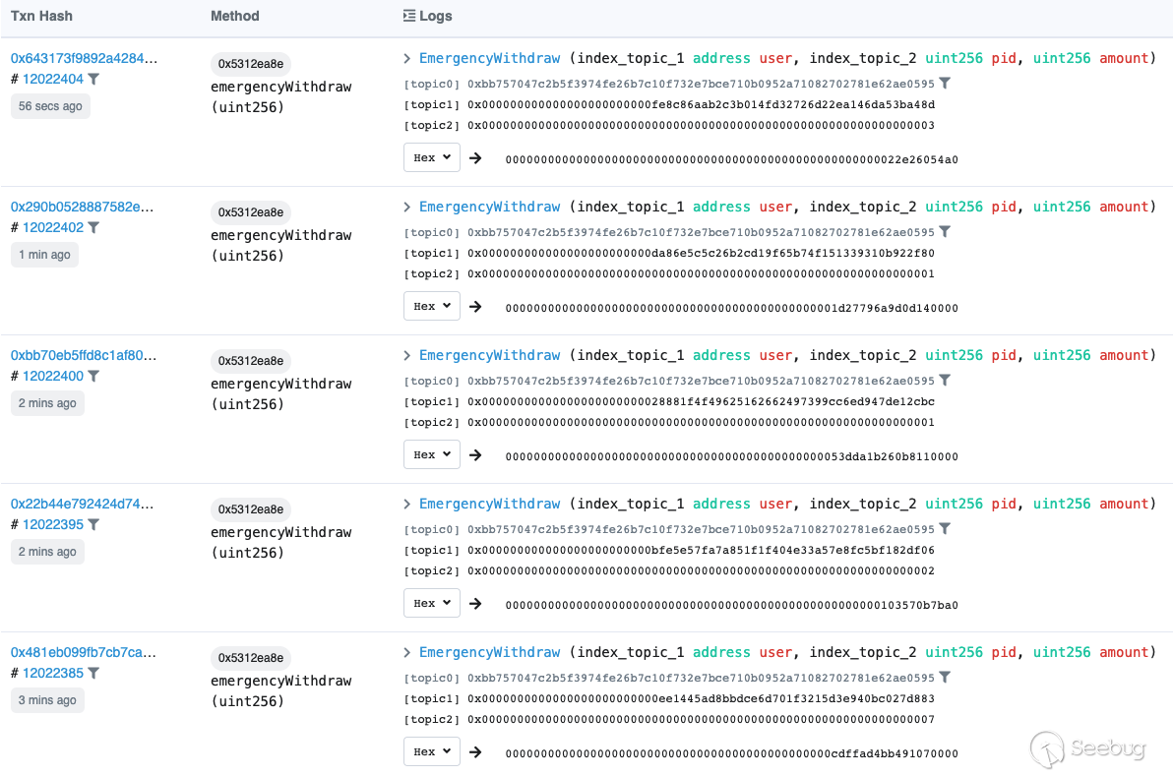Open Hex dropdown in second log row

pyautogui.click(x=432, y=306)
